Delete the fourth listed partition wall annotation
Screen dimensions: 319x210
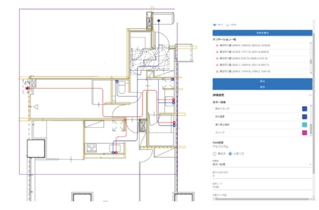pyautogui.click(x=217, y=65)
